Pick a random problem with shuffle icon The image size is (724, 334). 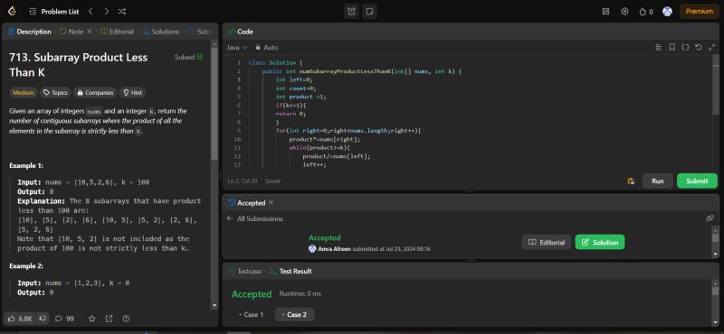[x=122, y=12]
